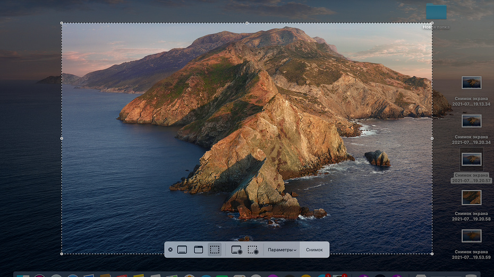Select screenshot file ending in 19.20.58

tap(471, 198)
